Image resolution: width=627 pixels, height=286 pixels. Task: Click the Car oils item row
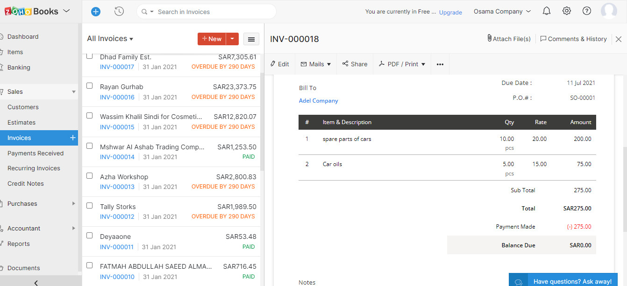pos(447,168)
